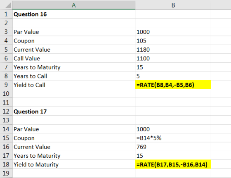The height and width of the screenshot is (178, 231).
Task: Select the 'Yield to Call' label cell
Action: [74, 85]
